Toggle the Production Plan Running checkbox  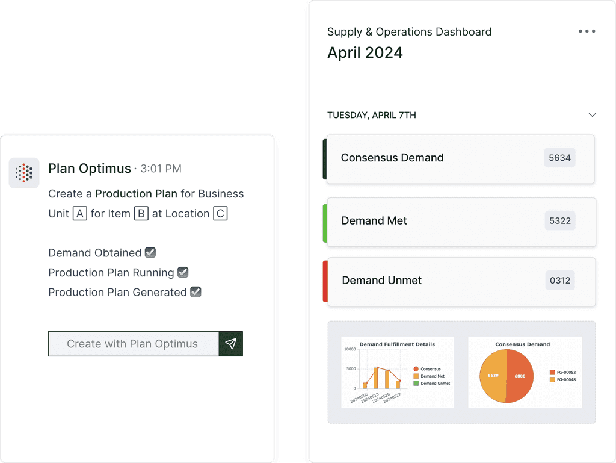[183, 272]
